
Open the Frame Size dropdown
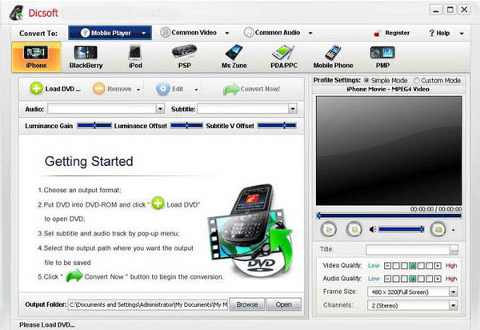[453, 292]
